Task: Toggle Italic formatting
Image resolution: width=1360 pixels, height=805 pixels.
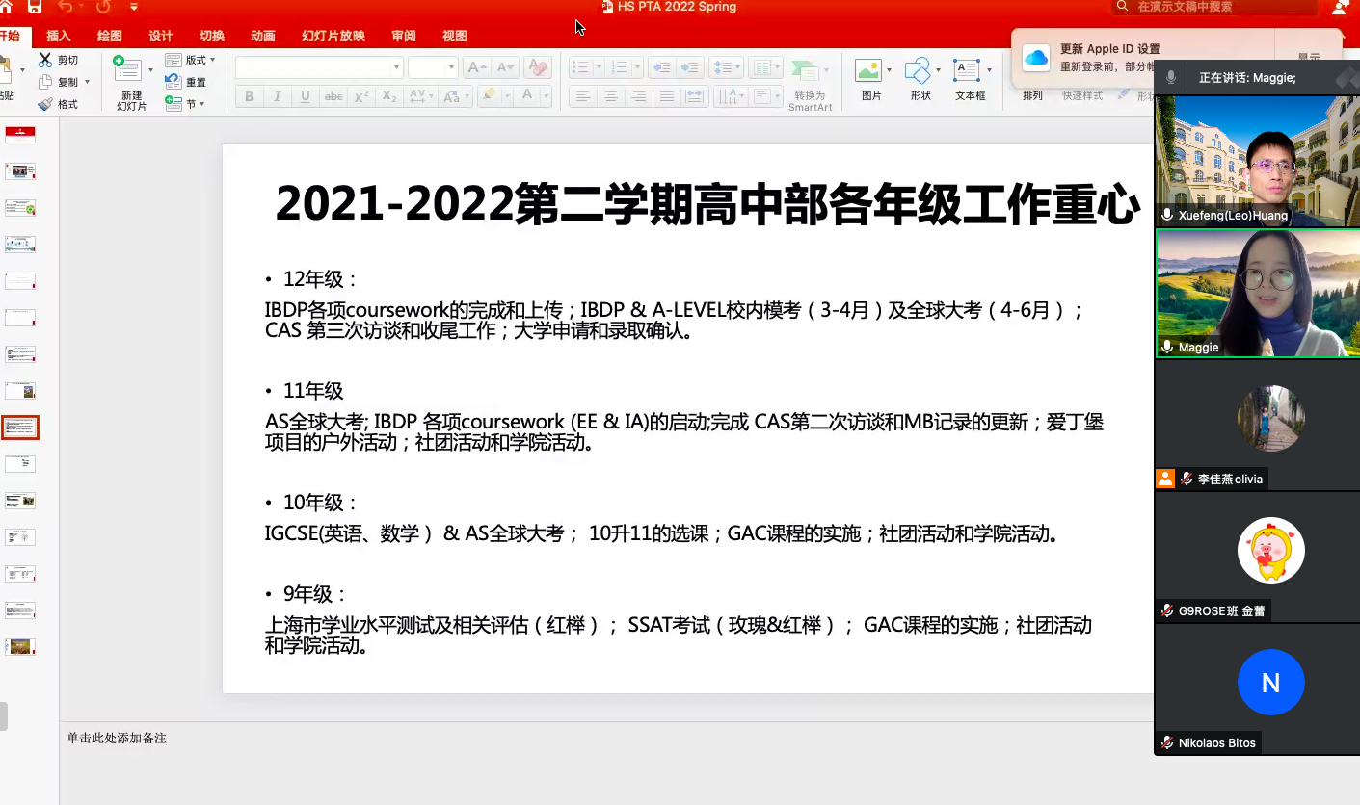Action: coord(278,96)
